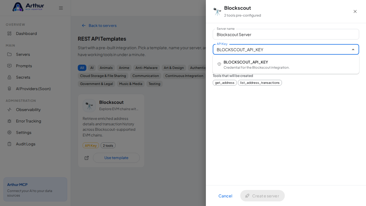366x206 pixels.
Task: Edit the Server name field
Action: [286, 34]
